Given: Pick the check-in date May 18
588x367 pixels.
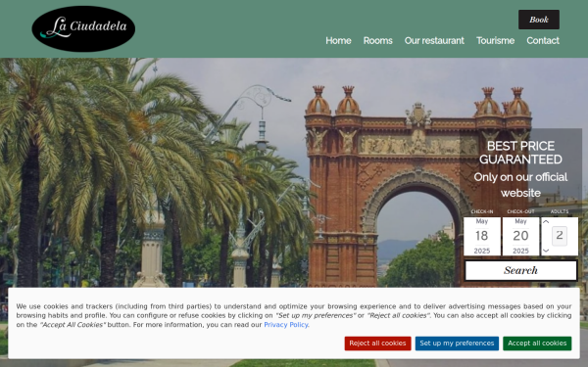Looking at the screenshot, I should pyautogui.click(x=482, y=236).
